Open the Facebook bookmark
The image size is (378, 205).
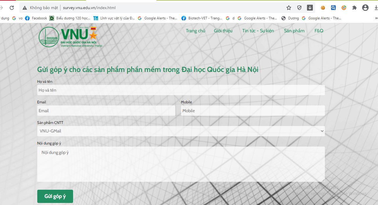[36, 18]
